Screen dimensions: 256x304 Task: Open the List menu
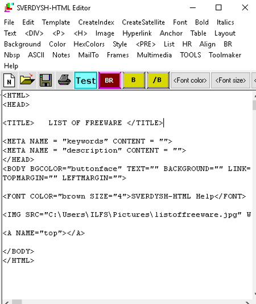pyautogui.click(x=169, y=44)
